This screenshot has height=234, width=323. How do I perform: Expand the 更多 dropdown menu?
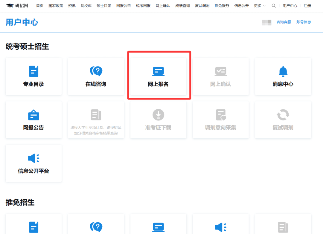coord(260,6)
